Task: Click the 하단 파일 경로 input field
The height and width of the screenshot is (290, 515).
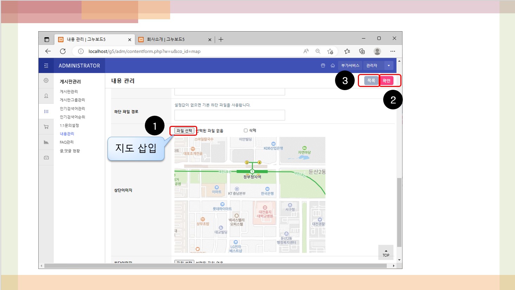Action: pyautogui.click(x=230, y=115)
